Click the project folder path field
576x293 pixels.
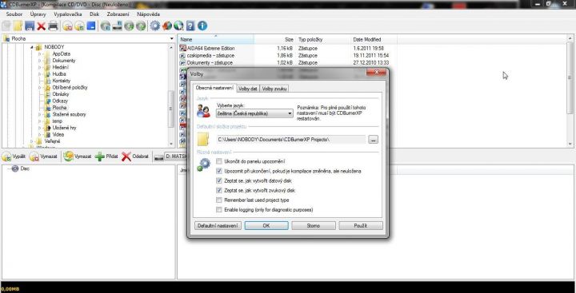tap(291, 140)
